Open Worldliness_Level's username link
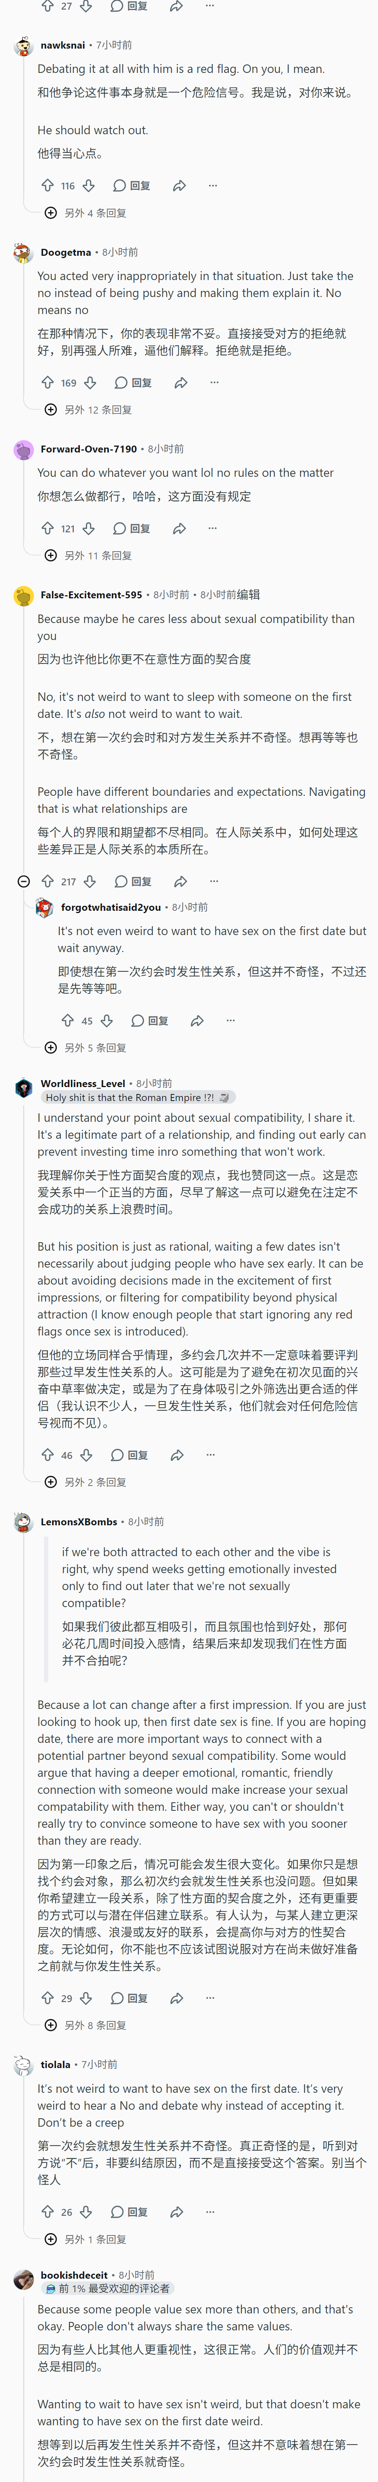This screenshot has width=378, height=2482. click(83, 1083)
